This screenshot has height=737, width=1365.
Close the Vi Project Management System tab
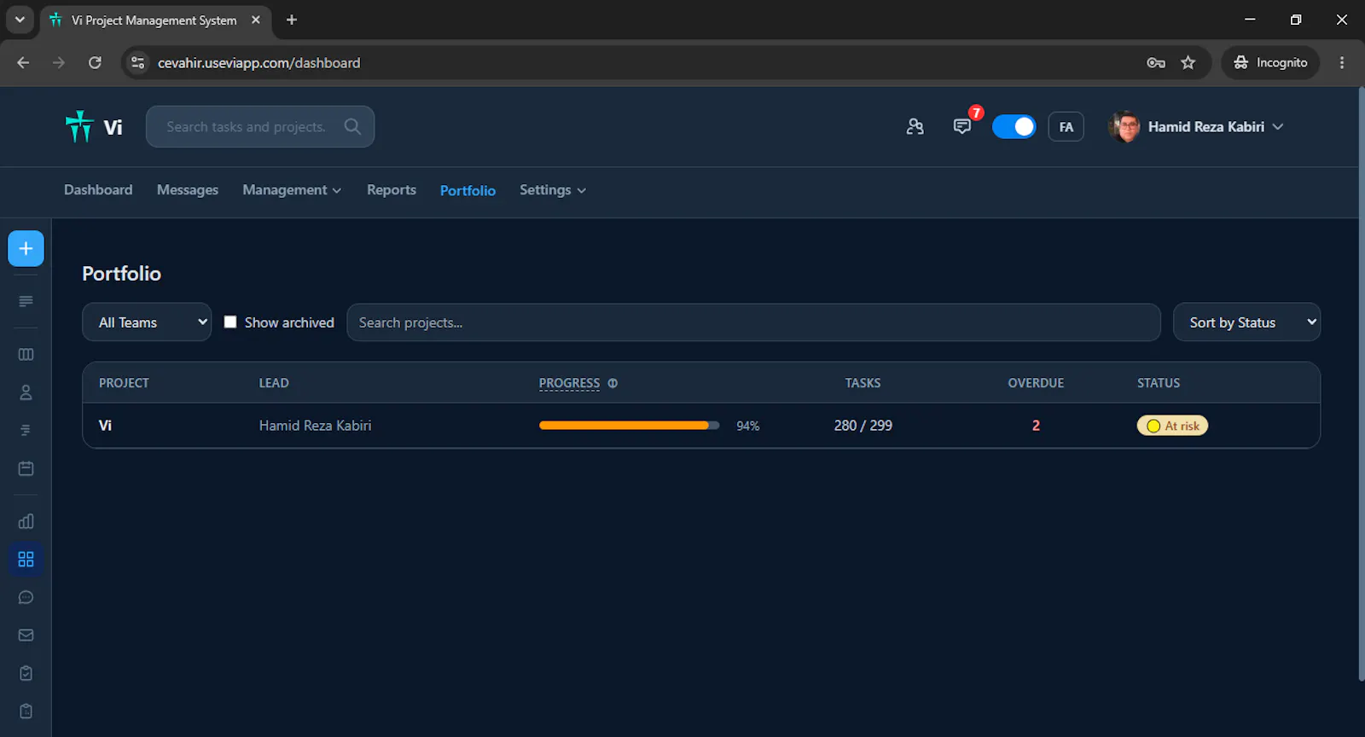(255, 20)
